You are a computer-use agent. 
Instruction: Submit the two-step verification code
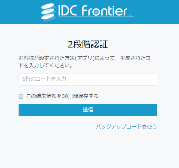88,110
